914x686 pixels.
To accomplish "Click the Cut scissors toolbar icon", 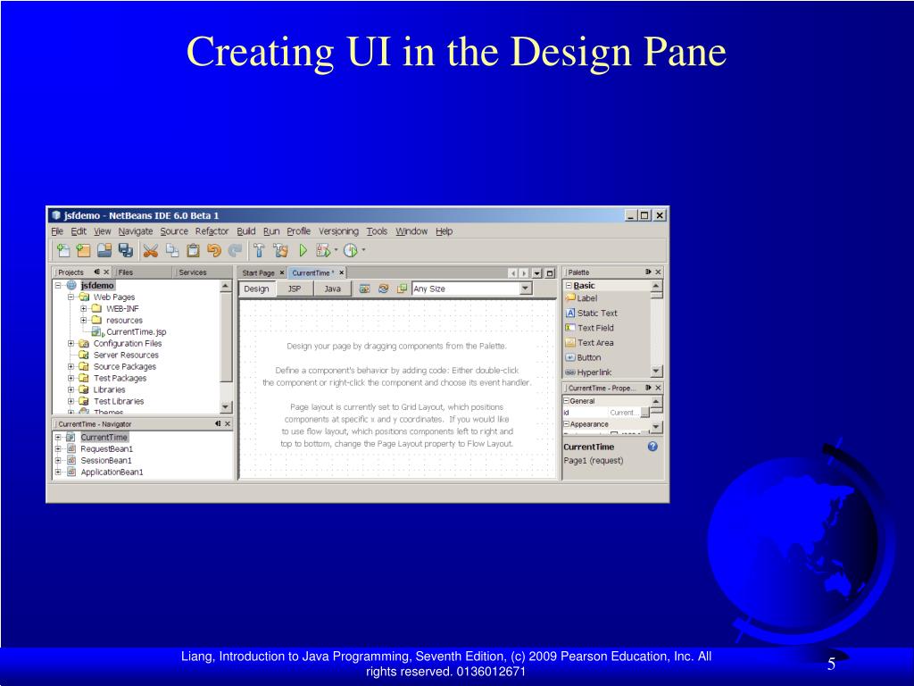I will pyautogui.click(x=150, y=251).
